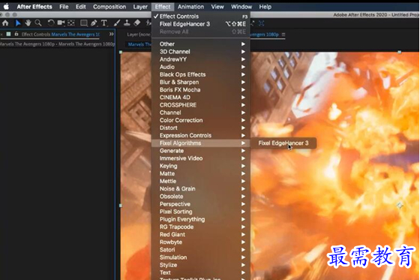
Task: Expand the Expression Controls submenu
Action: tap(201, 135)
